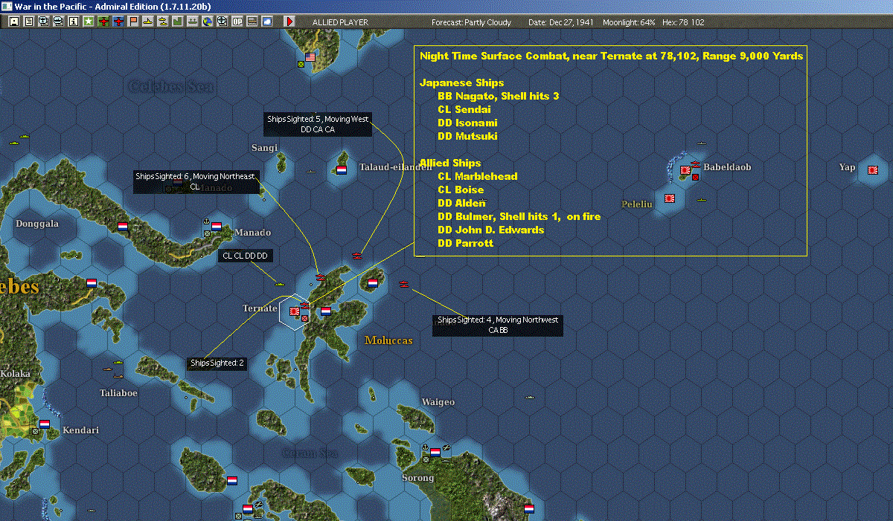The image size is (893, 521).
Task: Select Dutch flag near Donggala
Action: pyautogui.click(x=123, y=226)
